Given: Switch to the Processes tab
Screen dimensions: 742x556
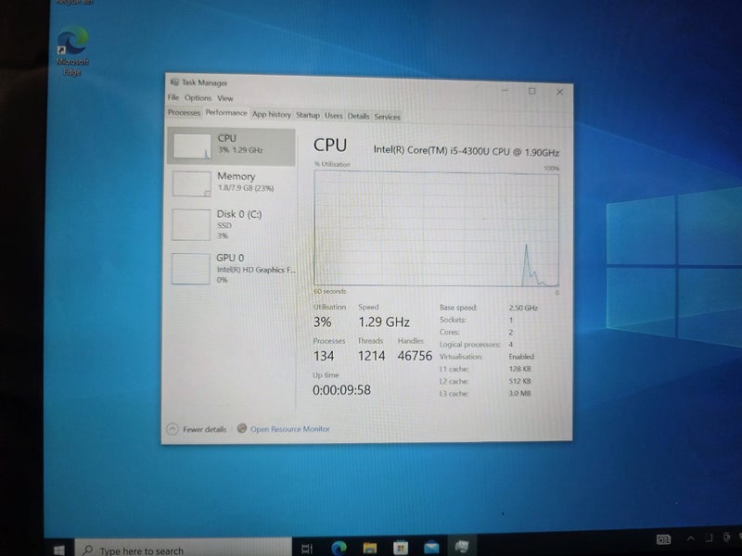Looking at the screenshot, I should tap(184, 113).
